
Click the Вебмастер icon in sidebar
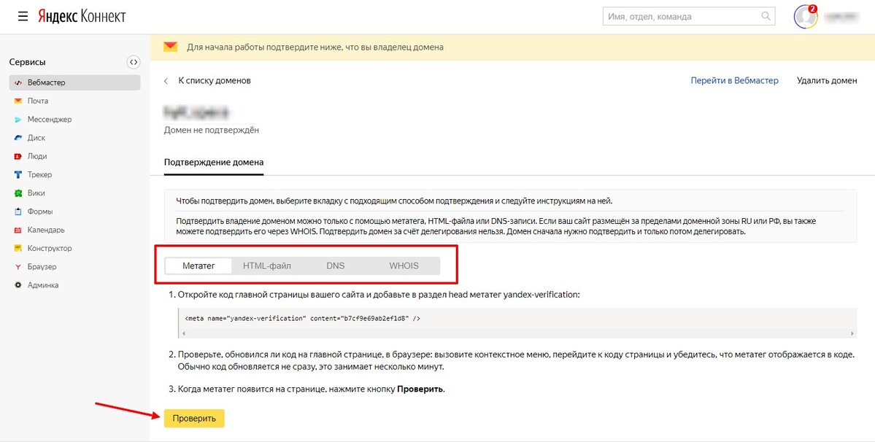coord(18,82)
